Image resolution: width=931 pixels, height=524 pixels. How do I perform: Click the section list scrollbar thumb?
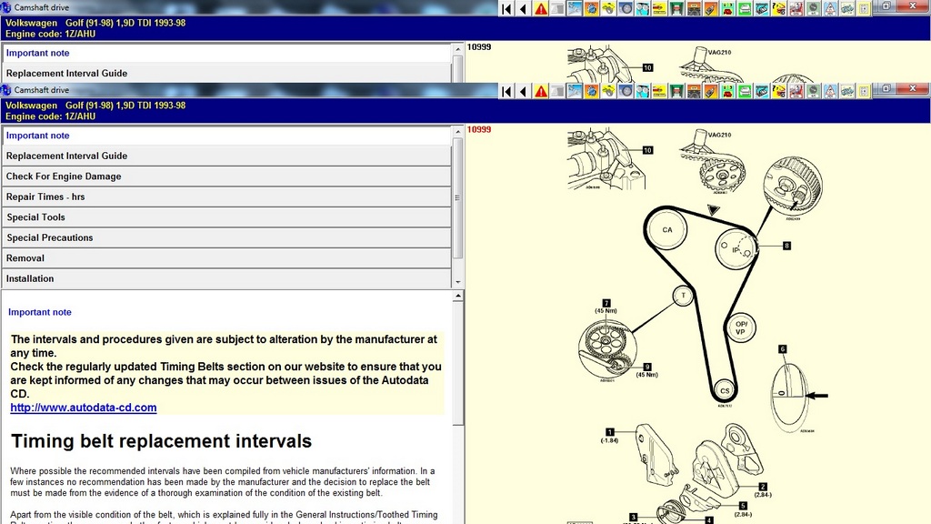(457, 196)
